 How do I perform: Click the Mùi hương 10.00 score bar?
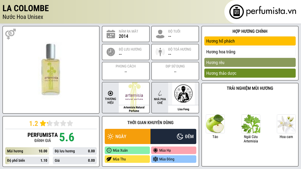27,151
